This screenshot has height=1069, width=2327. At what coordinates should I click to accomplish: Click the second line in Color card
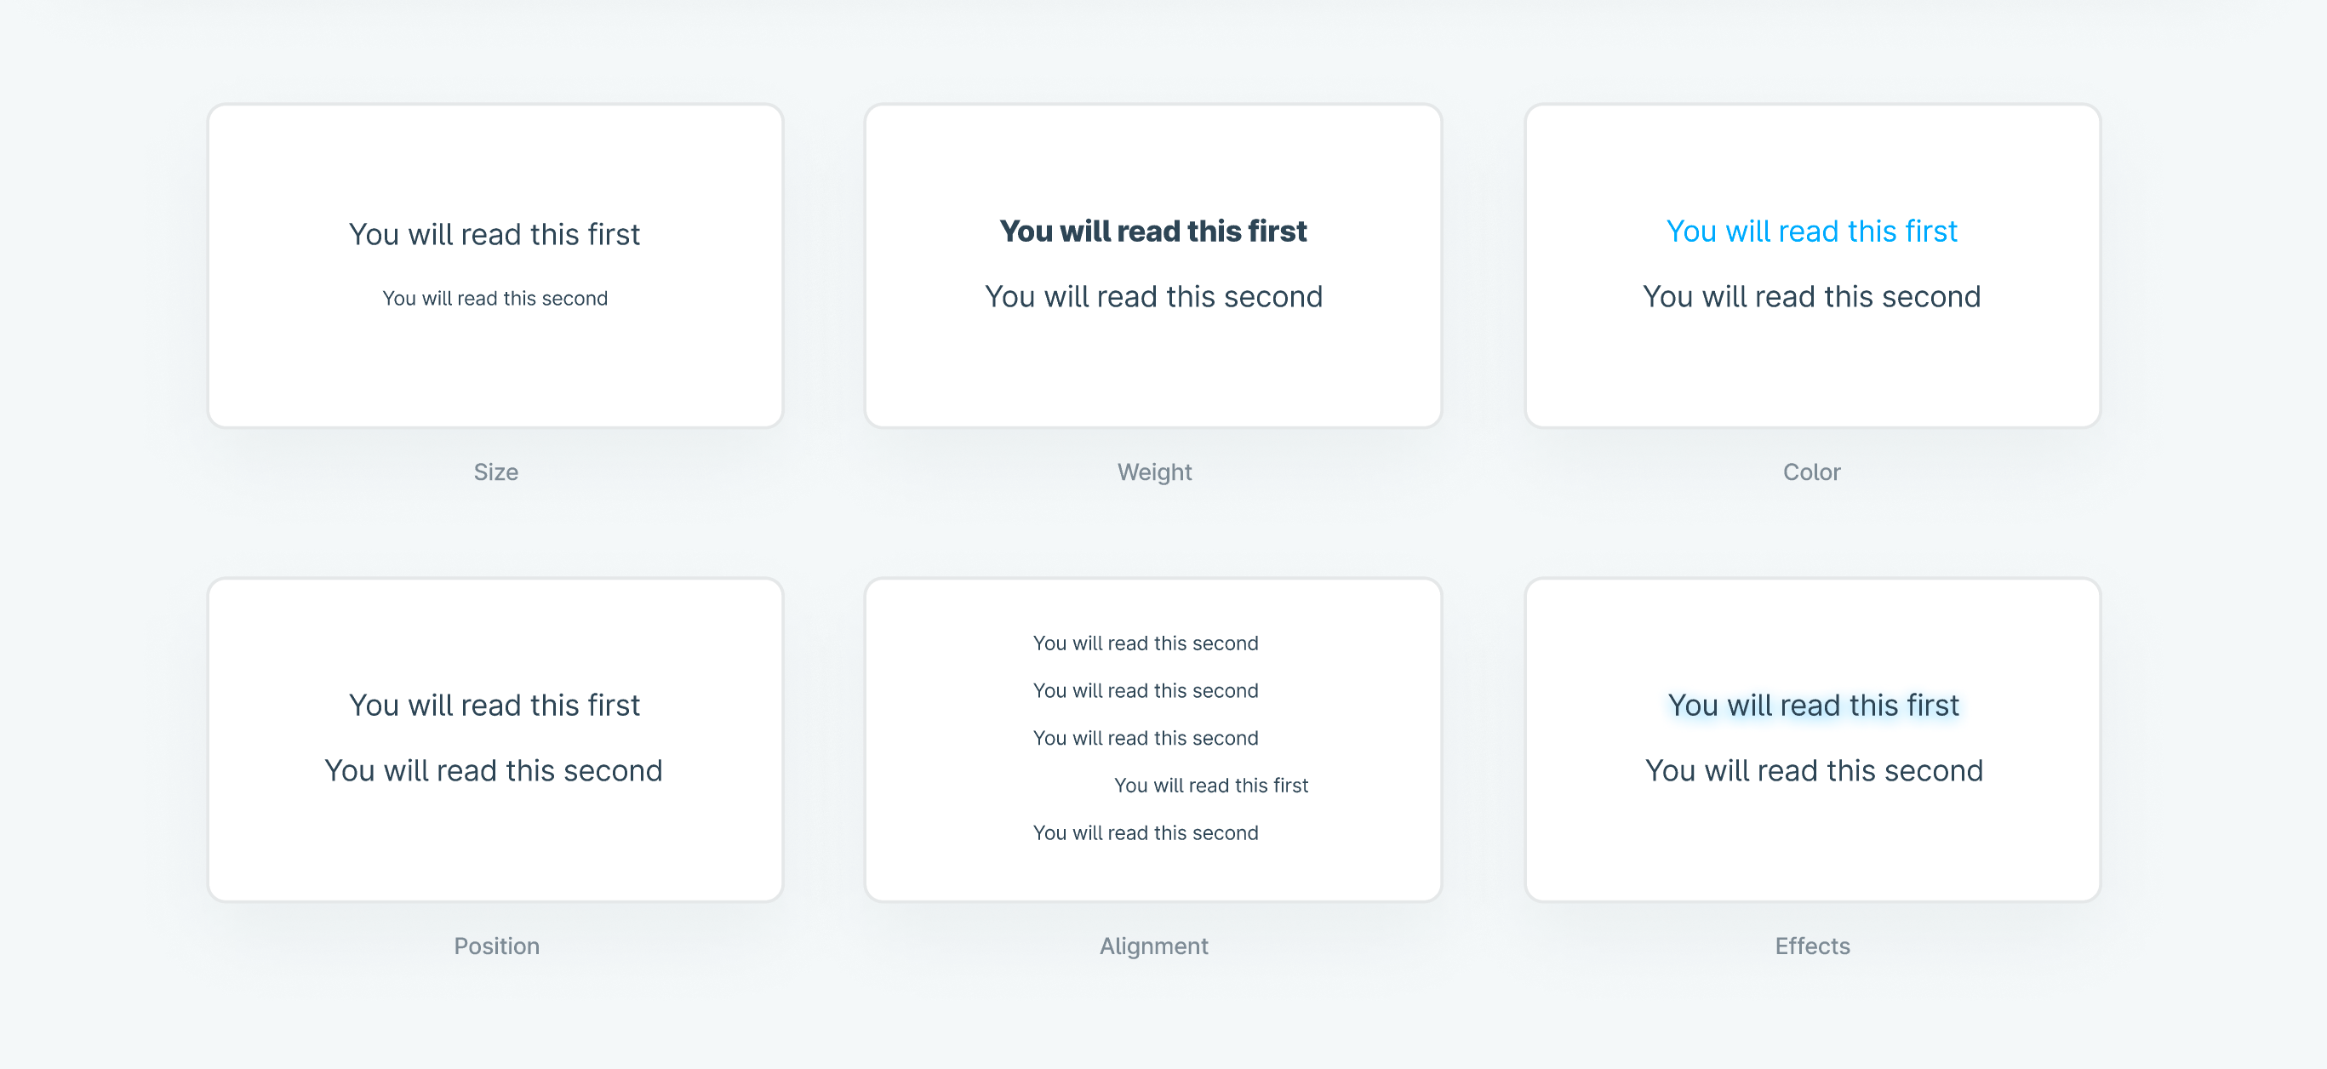point(1811,296)
